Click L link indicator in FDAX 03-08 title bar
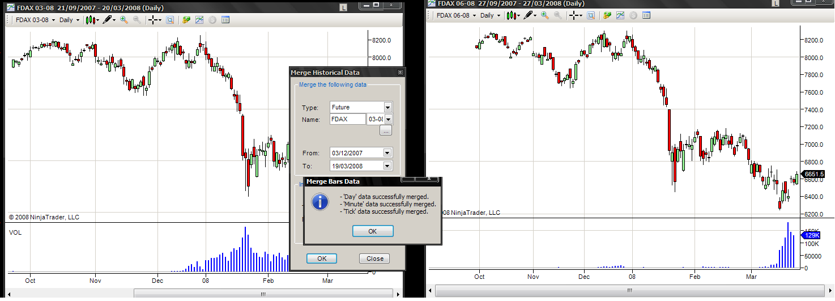 343,7
